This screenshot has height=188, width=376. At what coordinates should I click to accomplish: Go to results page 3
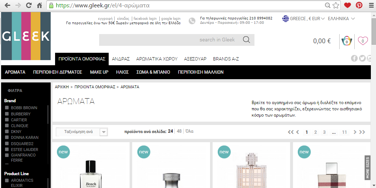[324, 132]
